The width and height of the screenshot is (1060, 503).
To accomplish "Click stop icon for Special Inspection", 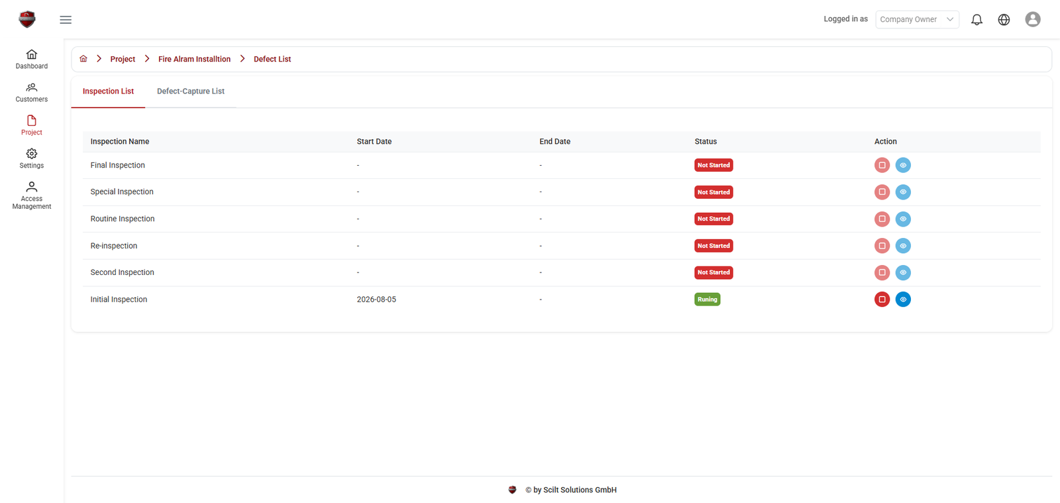I will [x=882, y=192].
